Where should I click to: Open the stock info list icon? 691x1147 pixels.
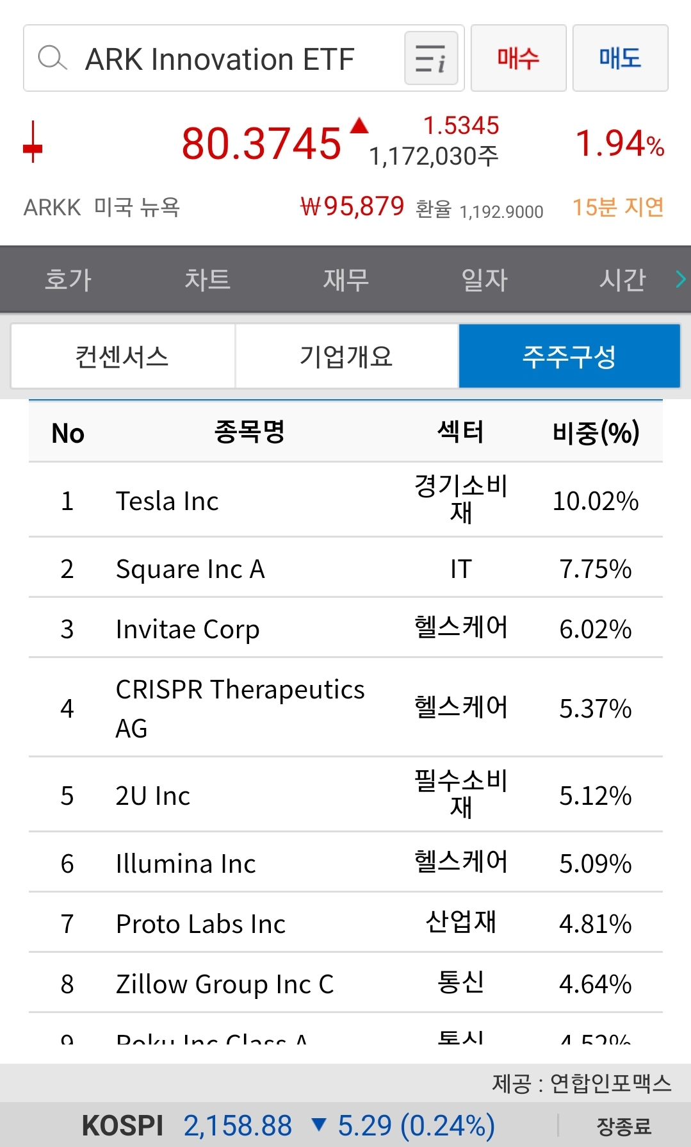[431, 58]
